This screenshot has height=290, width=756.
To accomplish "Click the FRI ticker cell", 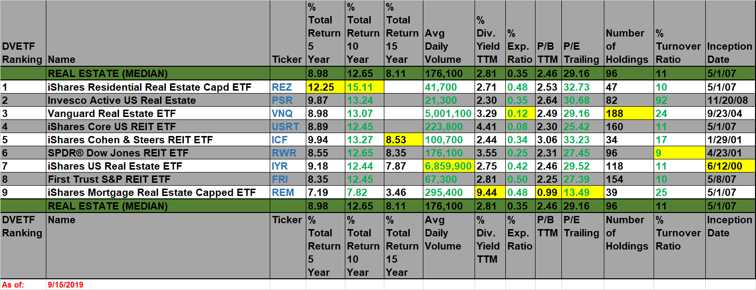I will coord(288,179).
